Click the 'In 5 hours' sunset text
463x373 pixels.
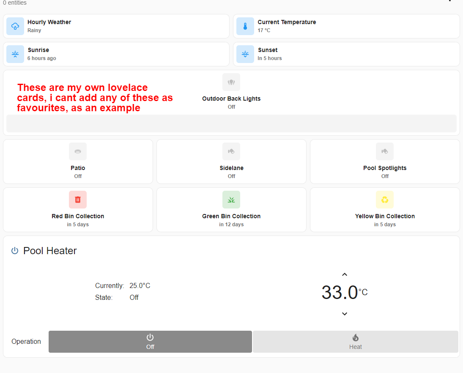click(270, 58)
